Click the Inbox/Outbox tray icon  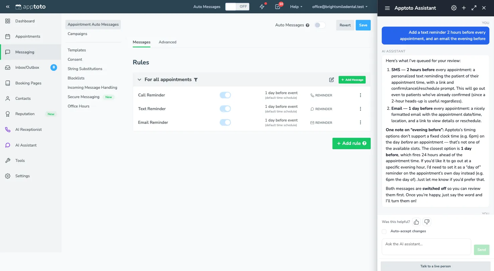[8, 67]
